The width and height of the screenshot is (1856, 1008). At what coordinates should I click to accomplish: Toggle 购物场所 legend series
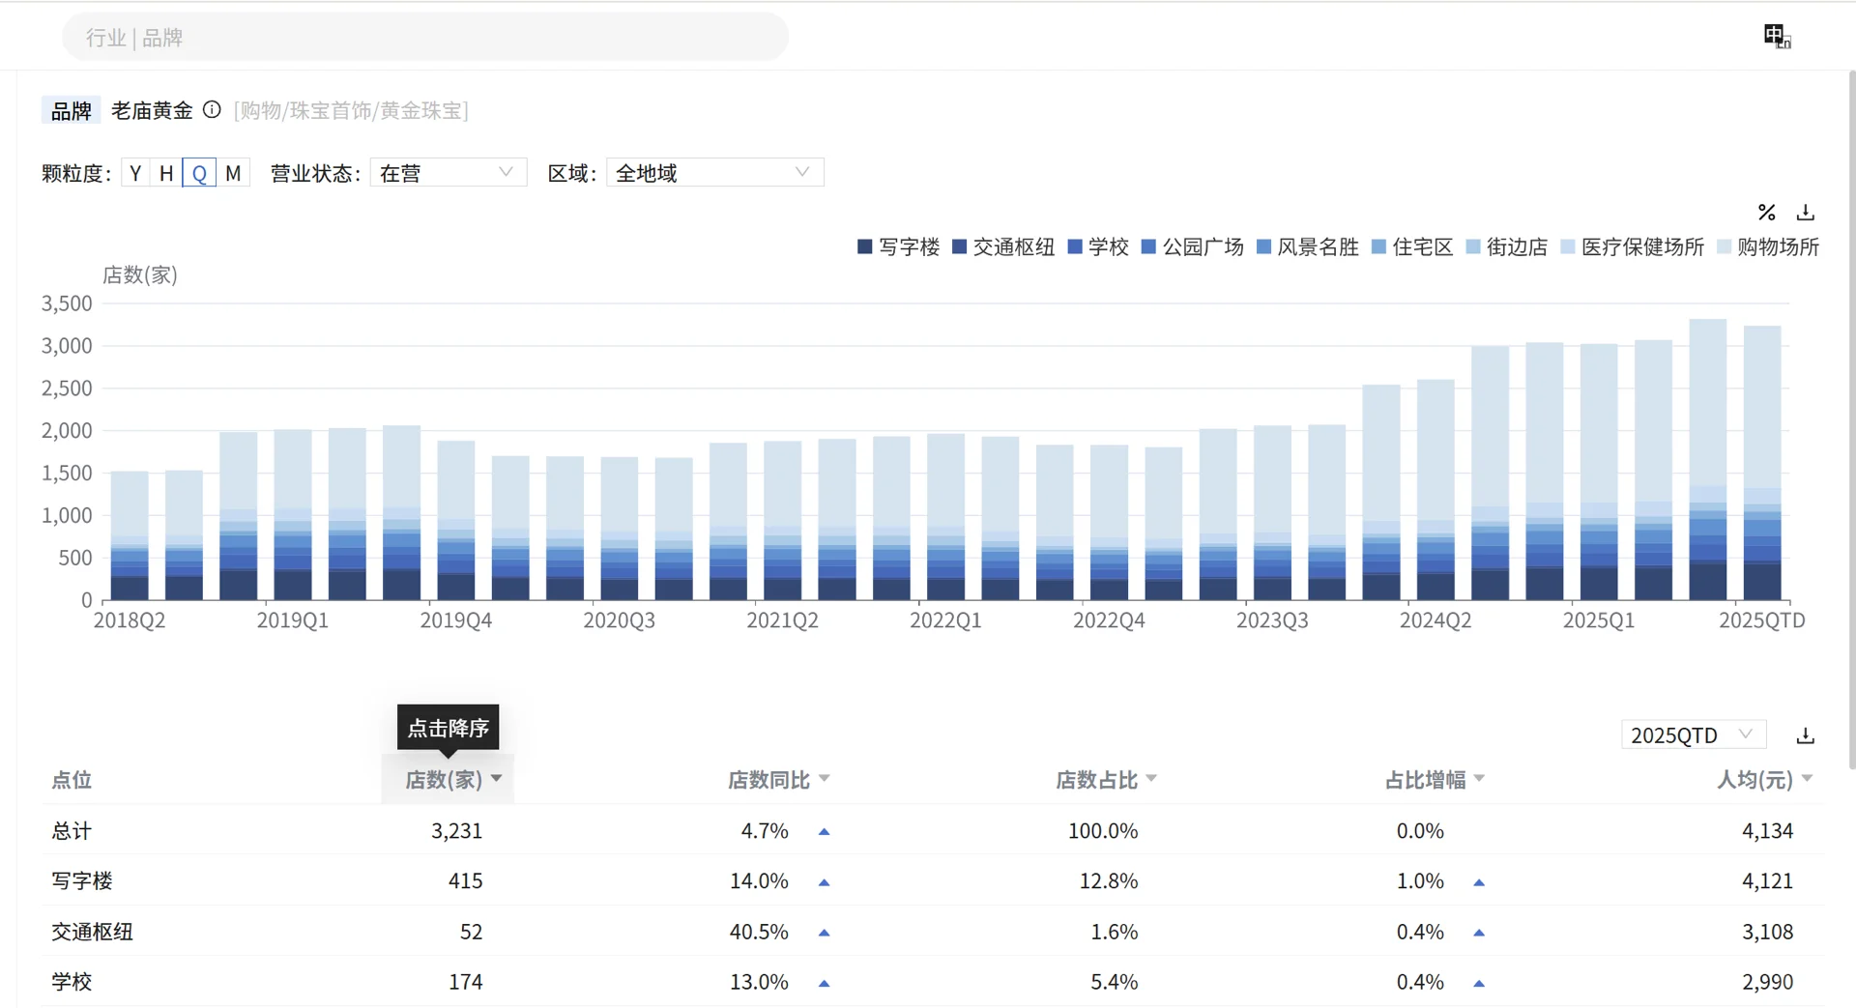click(1768, 246)
